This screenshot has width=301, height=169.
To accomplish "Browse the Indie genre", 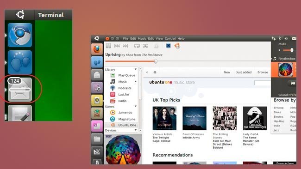I will [x=277, y=126].
